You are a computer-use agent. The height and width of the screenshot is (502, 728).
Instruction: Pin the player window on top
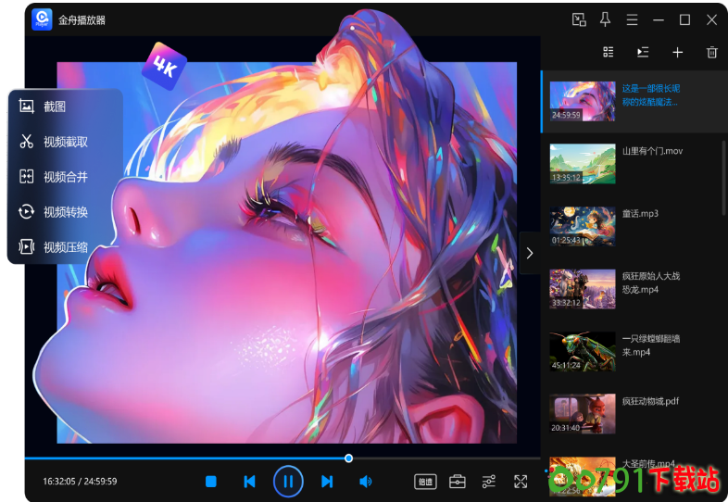[x=605, y=19]
